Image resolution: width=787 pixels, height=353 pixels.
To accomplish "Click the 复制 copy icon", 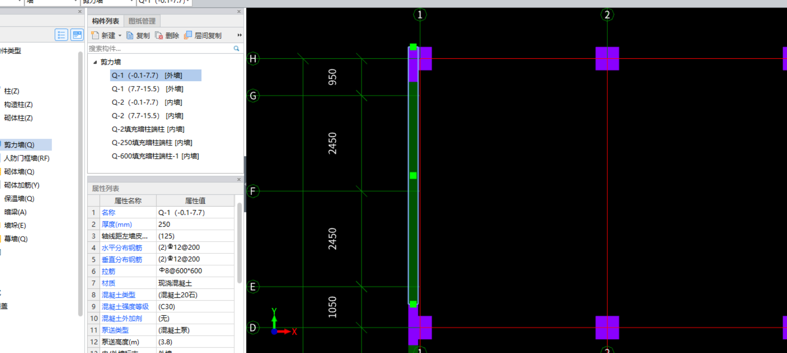I will coord(130,35).
